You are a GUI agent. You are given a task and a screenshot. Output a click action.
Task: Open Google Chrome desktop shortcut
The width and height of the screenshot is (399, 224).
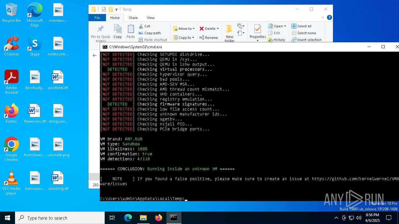click(x=11, y=149)
